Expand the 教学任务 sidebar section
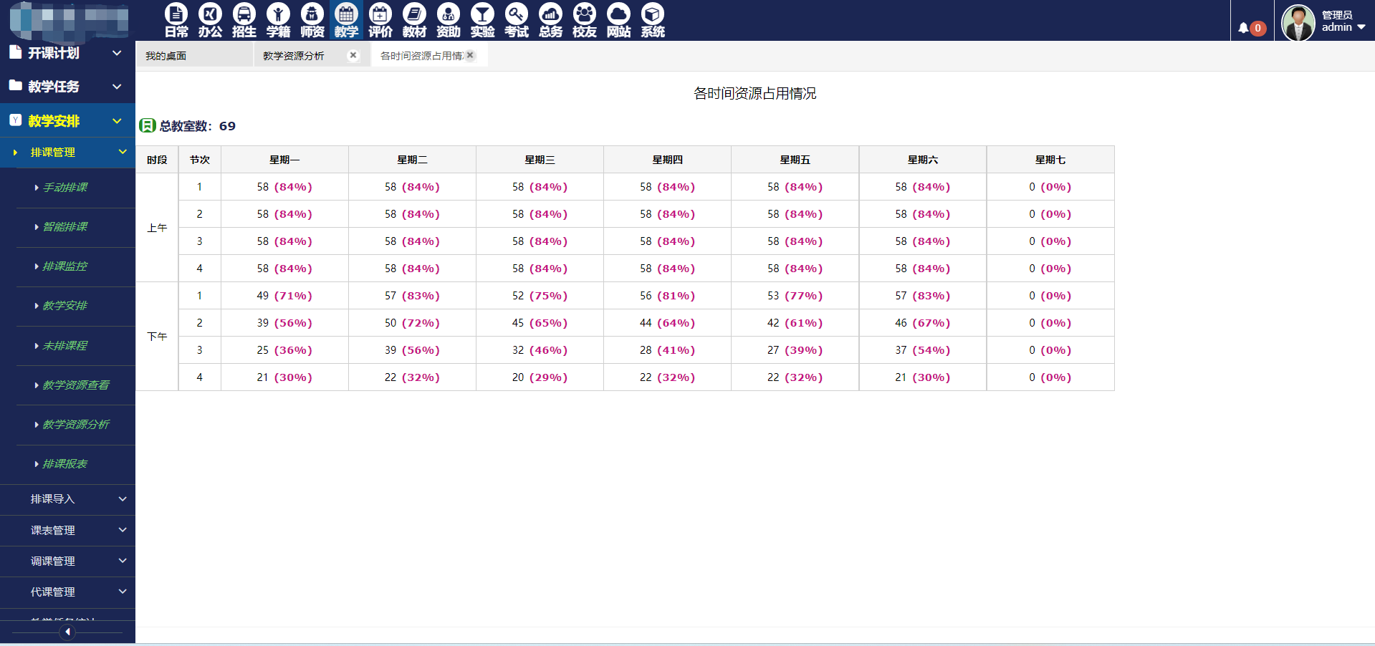This screenshot has width=1375, height=646. coord(67,87)
